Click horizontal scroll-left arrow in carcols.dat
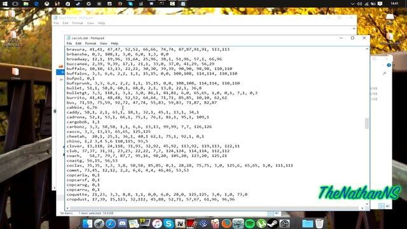 click(68, 208)
